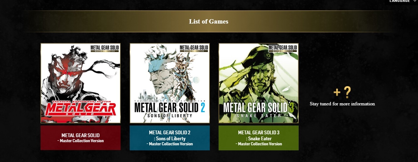Click the Stay tuned for more information text
The height and width of the screenshot is (162, 418).
coord(342,104)
